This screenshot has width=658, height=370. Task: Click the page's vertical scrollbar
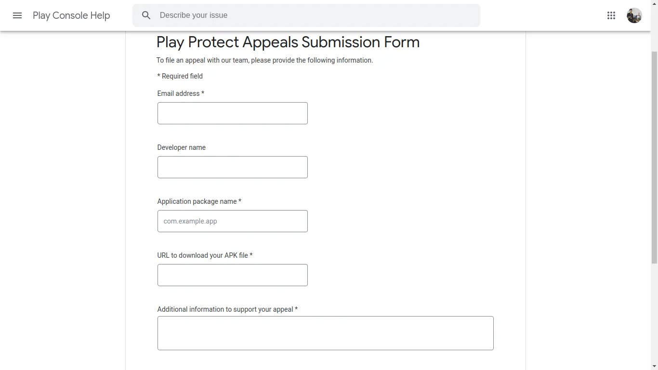point(654,157)
